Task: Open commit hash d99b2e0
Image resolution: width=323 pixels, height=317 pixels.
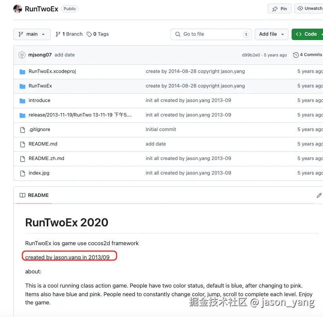Action: [251, 55]
